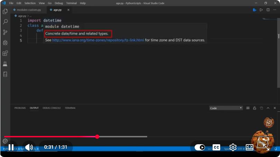
Task: Maximize the panel with the up chevron
Action: click(x=268, y=108)
